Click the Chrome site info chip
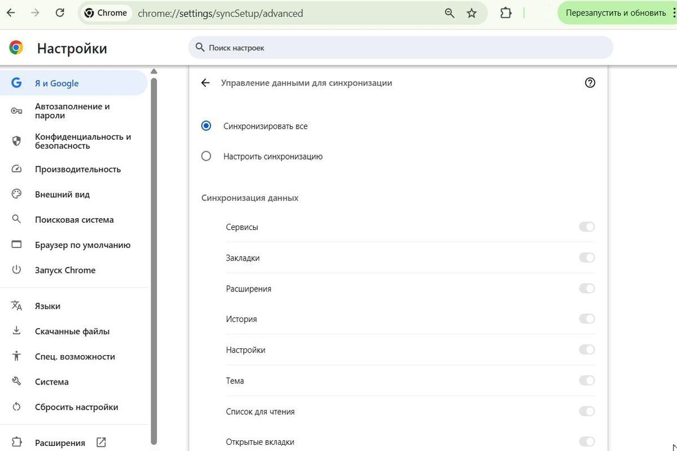This screenshot has width=677, height=451. (105, 13)
